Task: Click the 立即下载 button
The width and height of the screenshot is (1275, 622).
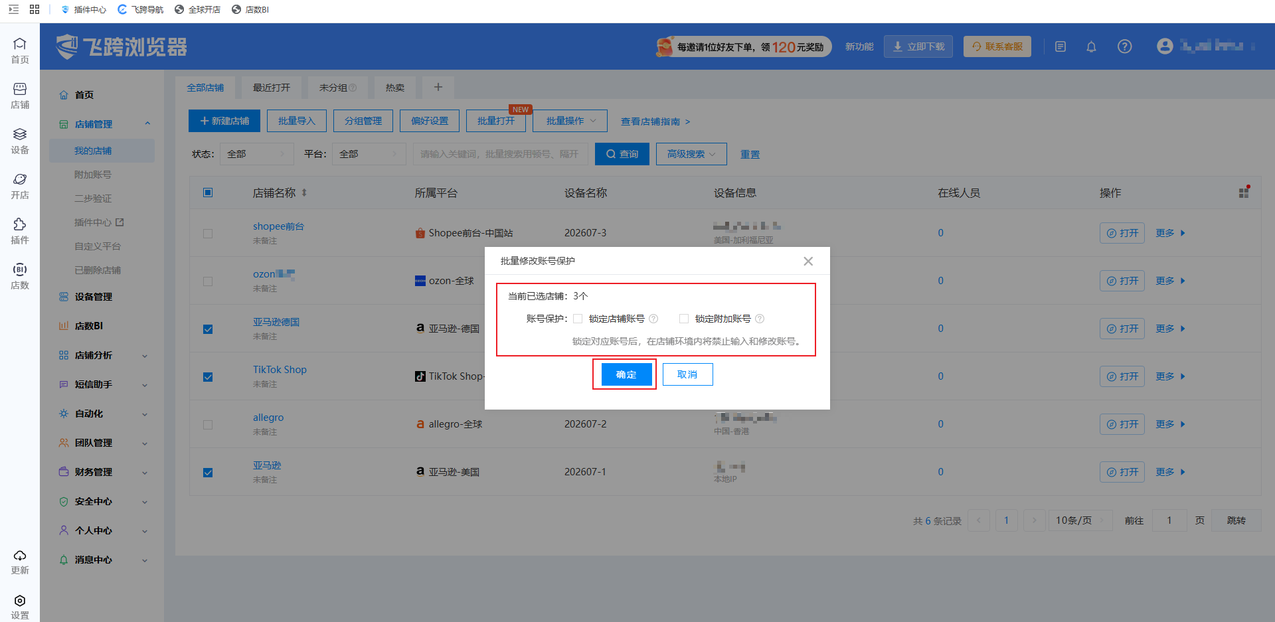Action: 918,46
